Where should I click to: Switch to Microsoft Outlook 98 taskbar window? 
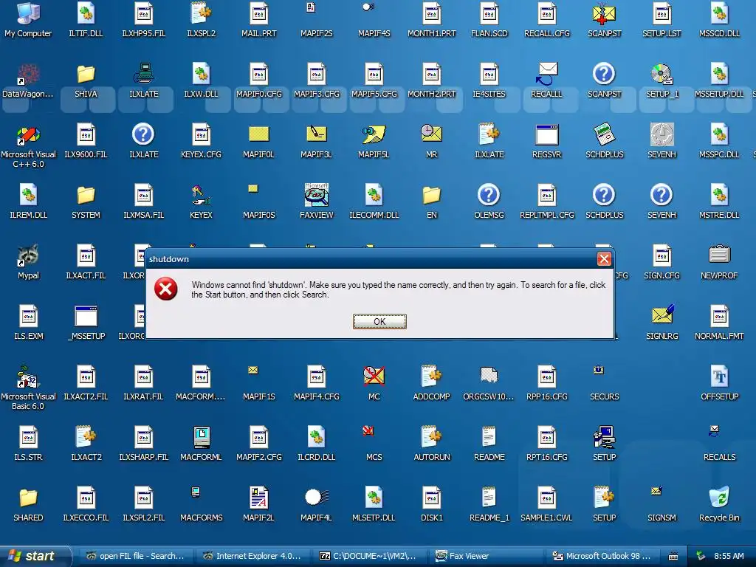[x=602, y=556]
